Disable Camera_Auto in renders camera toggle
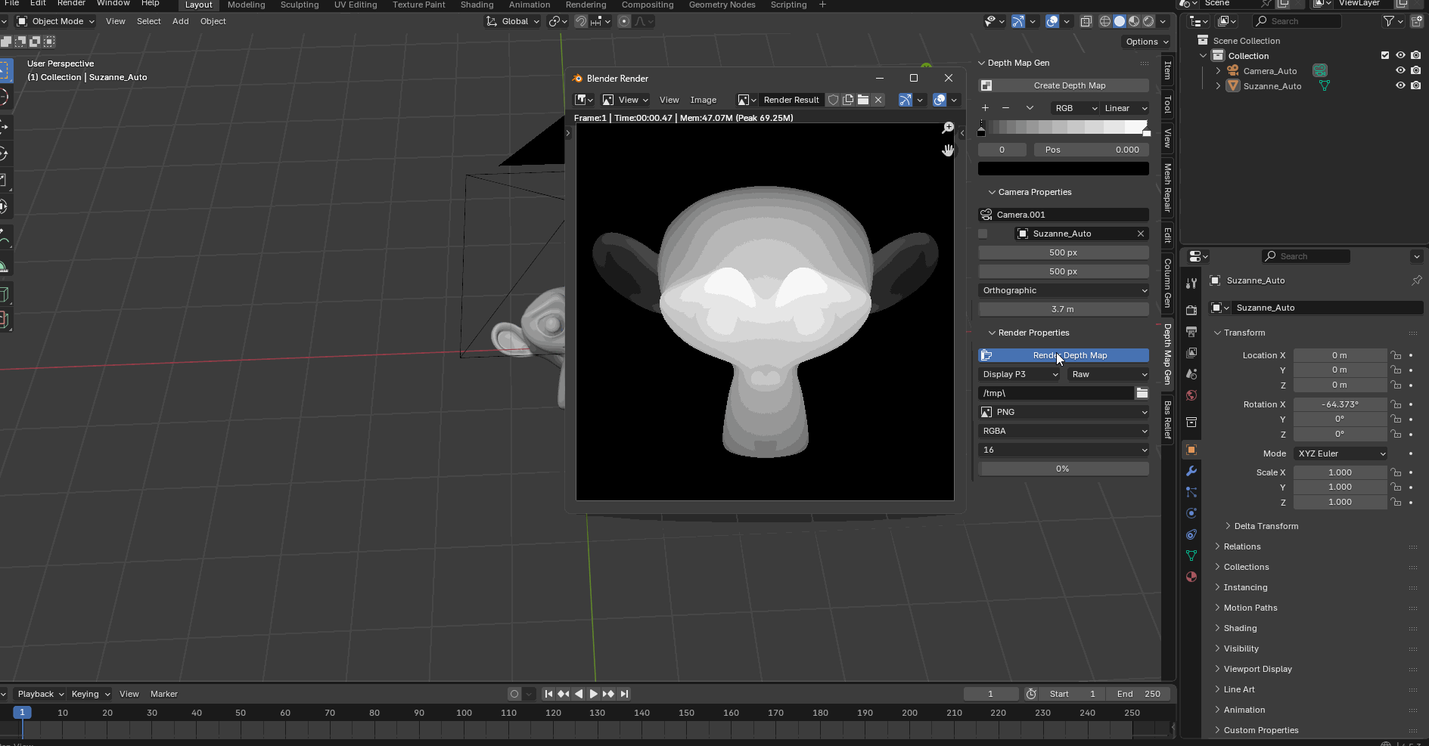 click(1415, 70)
